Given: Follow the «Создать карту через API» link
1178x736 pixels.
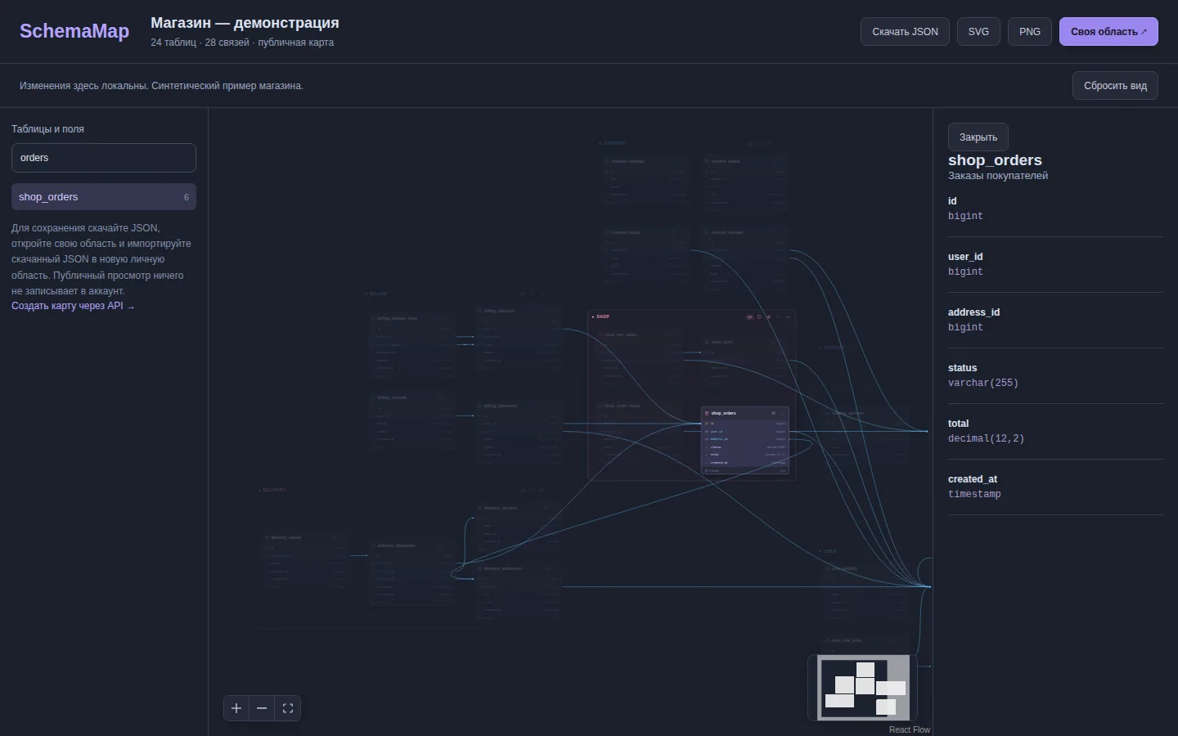Looking at the screenshot, I should pos(73,306).
